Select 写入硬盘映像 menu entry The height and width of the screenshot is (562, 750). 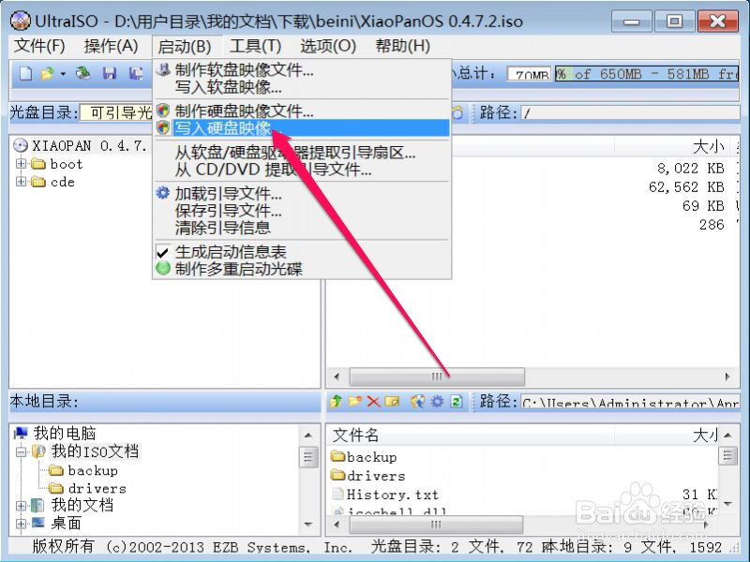coord(302,127)
